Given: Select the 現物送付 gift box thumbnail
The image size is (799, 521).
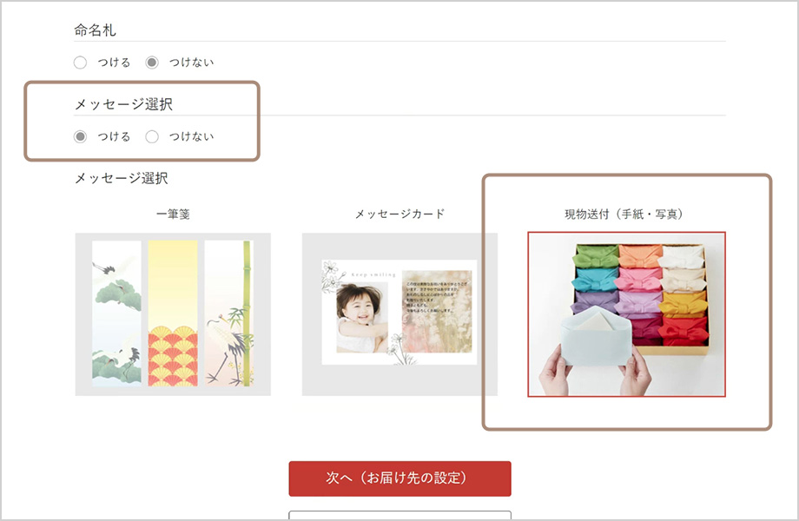Looking at the screenshot, I should [627, 314].
